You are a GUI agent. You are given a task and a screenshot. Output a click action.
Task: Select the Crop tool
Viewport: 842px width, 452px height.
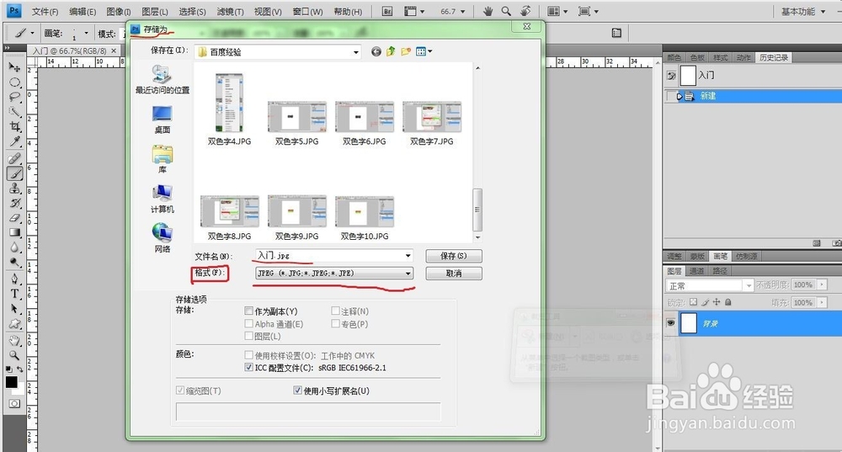click(14, 127)
